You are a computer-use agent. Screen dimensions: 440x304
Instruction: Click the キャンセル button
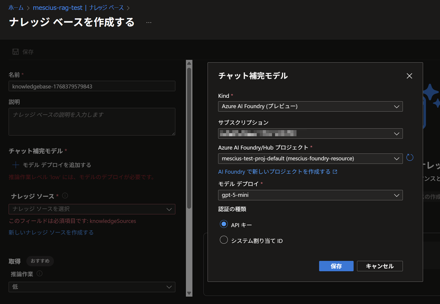coord(379,266)
